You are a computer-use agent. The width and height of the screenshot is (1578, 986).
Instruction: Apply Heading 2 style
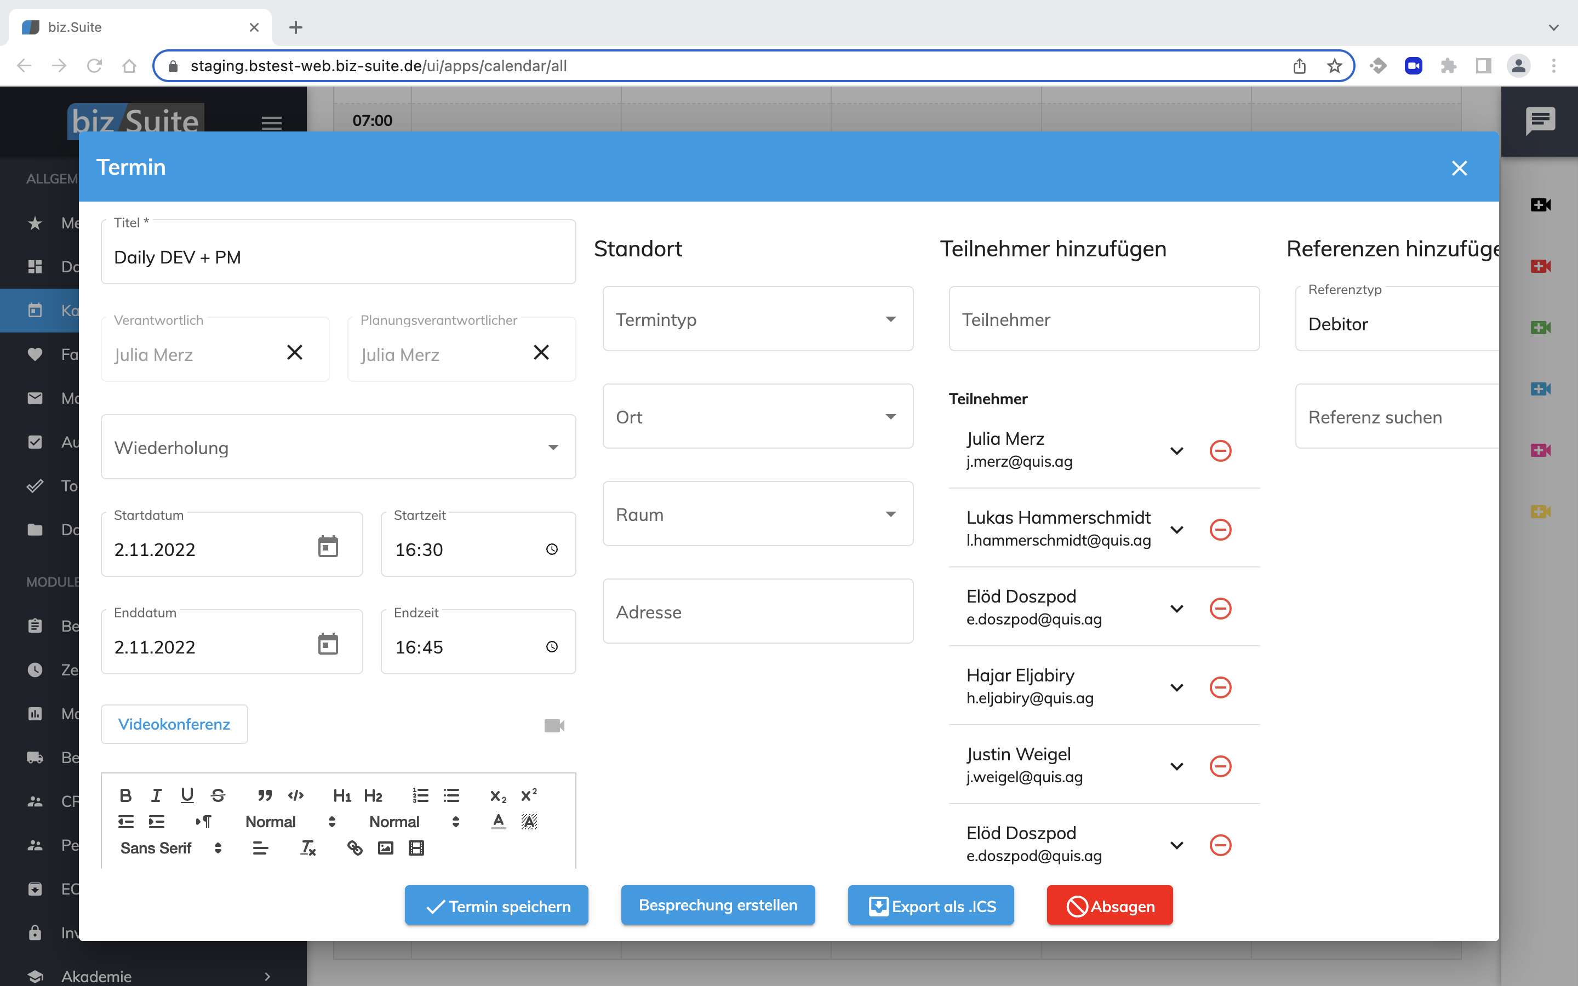point(373,795)
